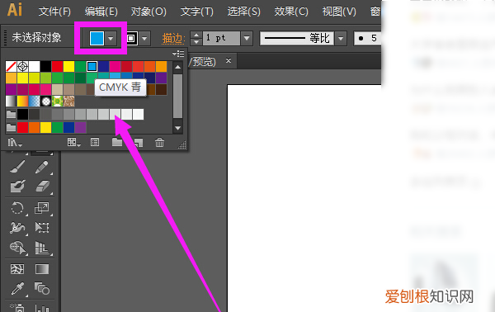Open the stroke color dropdown arrow

click(144, 39)
